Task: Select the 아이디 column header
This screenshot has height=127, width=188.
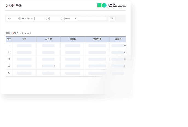Action: 73,39
